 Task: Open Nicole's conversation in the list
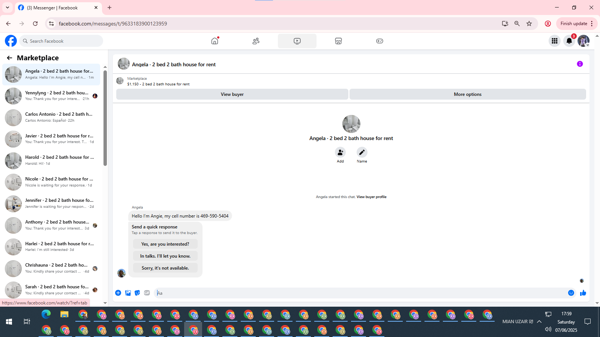(51, 182)
